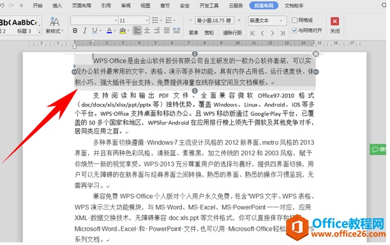Apply blue font color
The width and height of the screenshot is (390, 245).
109,31
